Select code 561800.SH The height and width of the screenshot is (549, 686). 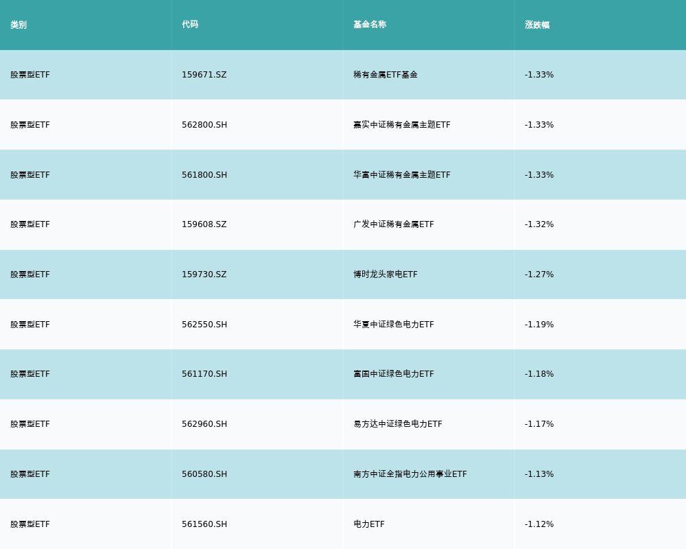204,175
